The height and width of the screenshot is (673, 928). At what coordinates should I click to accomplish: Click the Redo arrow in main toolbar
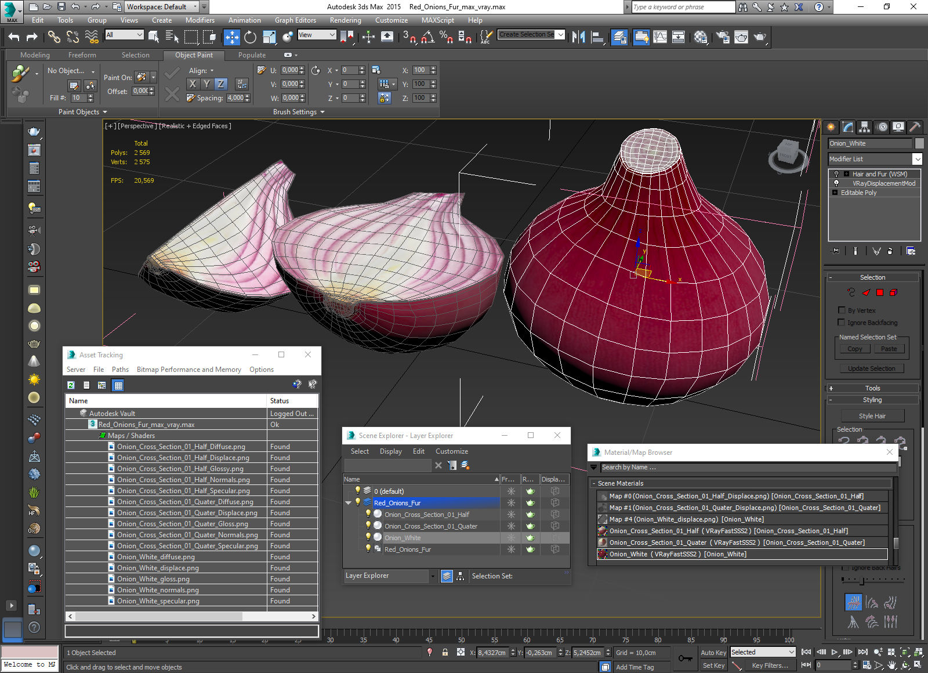(x=32, y=37)
